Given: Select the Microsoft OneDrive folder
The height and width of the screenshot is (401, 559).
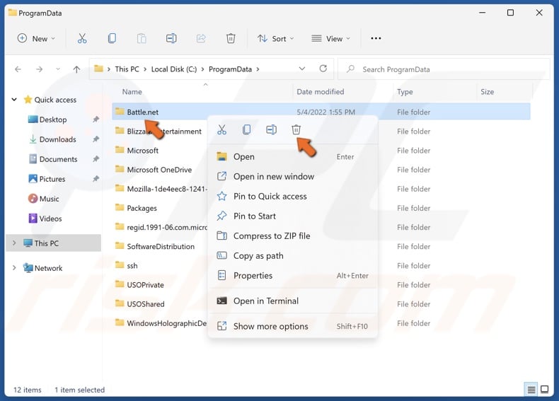Looking at the screenshot, I should coord(159,170).
